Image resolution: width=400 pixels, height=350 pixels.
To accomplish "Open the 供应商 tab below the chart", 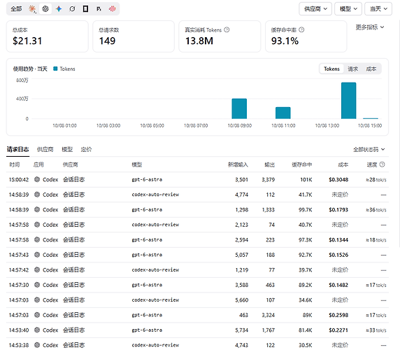I will pos(45,149).
